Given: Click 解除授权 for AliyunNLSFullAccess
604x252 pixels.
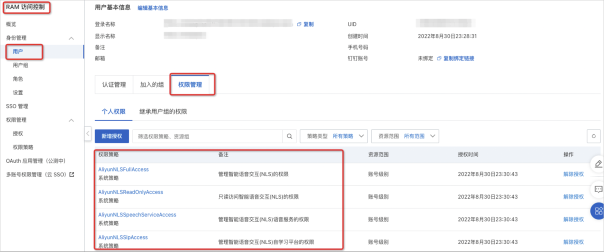Looking at the screenshot, I should coord(573,174).
